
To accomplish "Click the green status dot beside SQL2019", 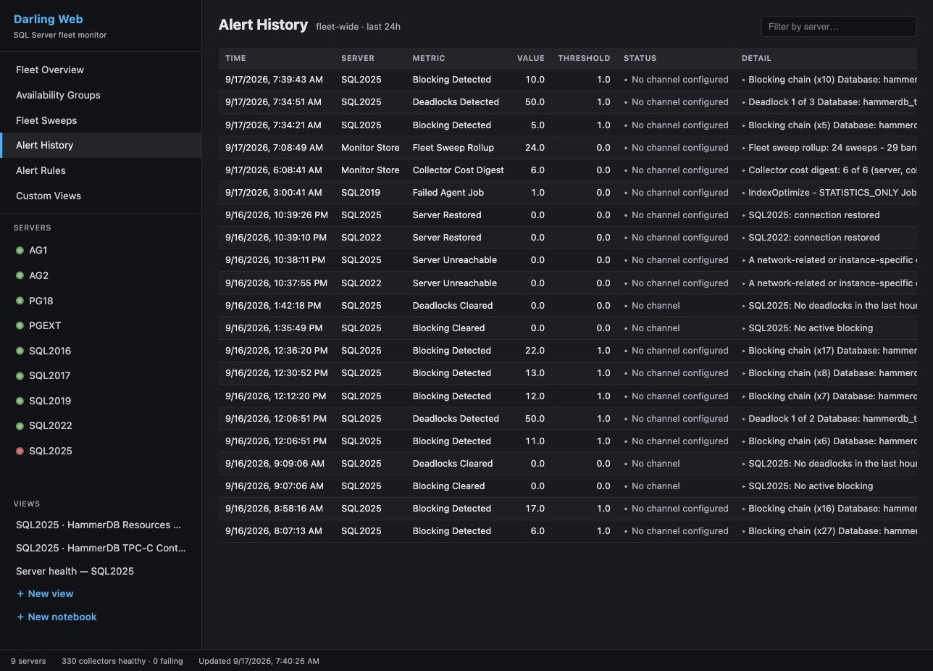I will (20, 401).
